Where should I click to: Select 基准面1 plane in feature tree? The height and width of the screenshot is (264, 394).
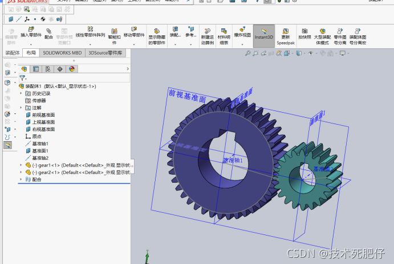pos(37,151)
